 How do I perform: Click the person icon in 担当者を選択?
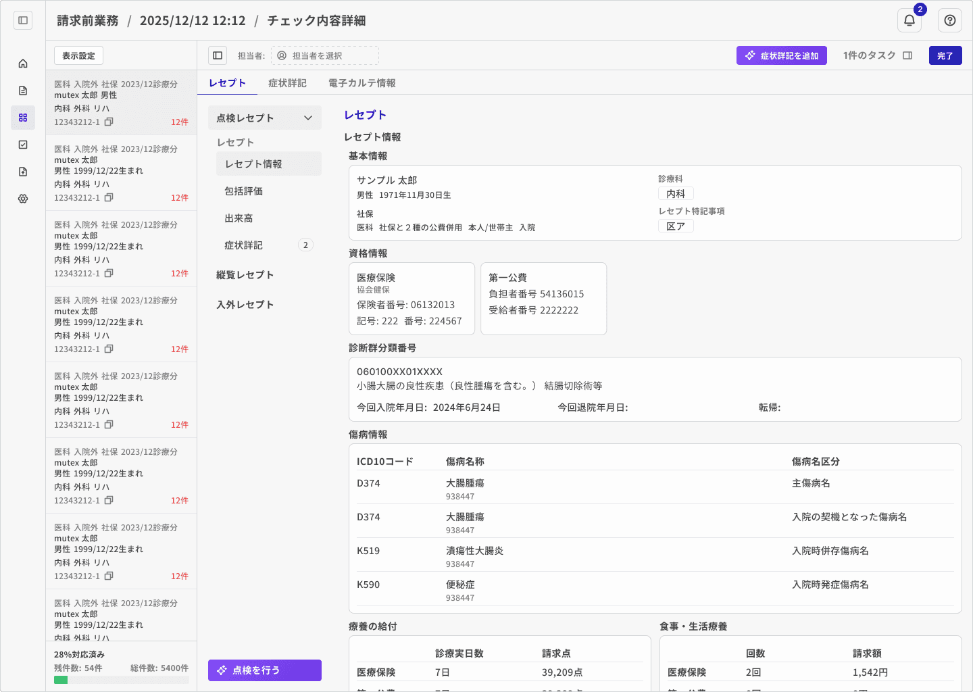[x=282, y=55]
